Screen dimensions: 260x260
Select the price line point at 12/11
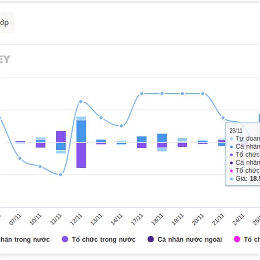click(x=81, y=102)
